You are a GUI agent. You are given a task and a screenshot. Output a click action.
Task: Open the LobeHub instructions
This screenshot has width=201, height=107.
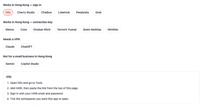point(64,12)
